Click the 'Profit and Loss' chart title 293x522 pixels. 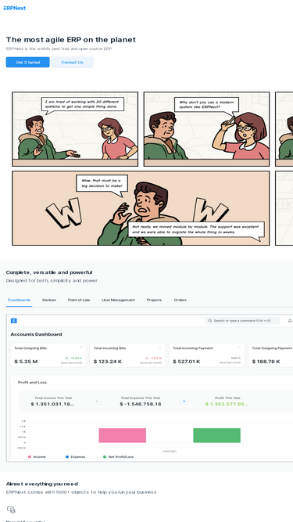(x=32, y=383)
